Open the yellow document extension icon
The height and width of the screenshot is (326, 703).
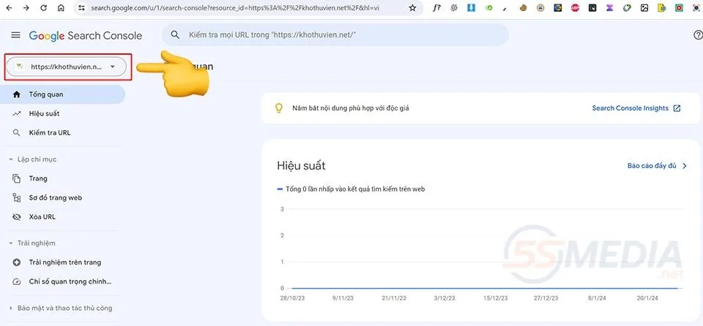tap(662, 7)
